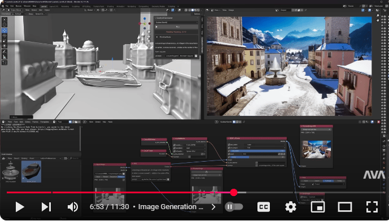The width and height of the screenshot is (389, 221).
Task: Mute the video volume
Action: pos(72,207)
